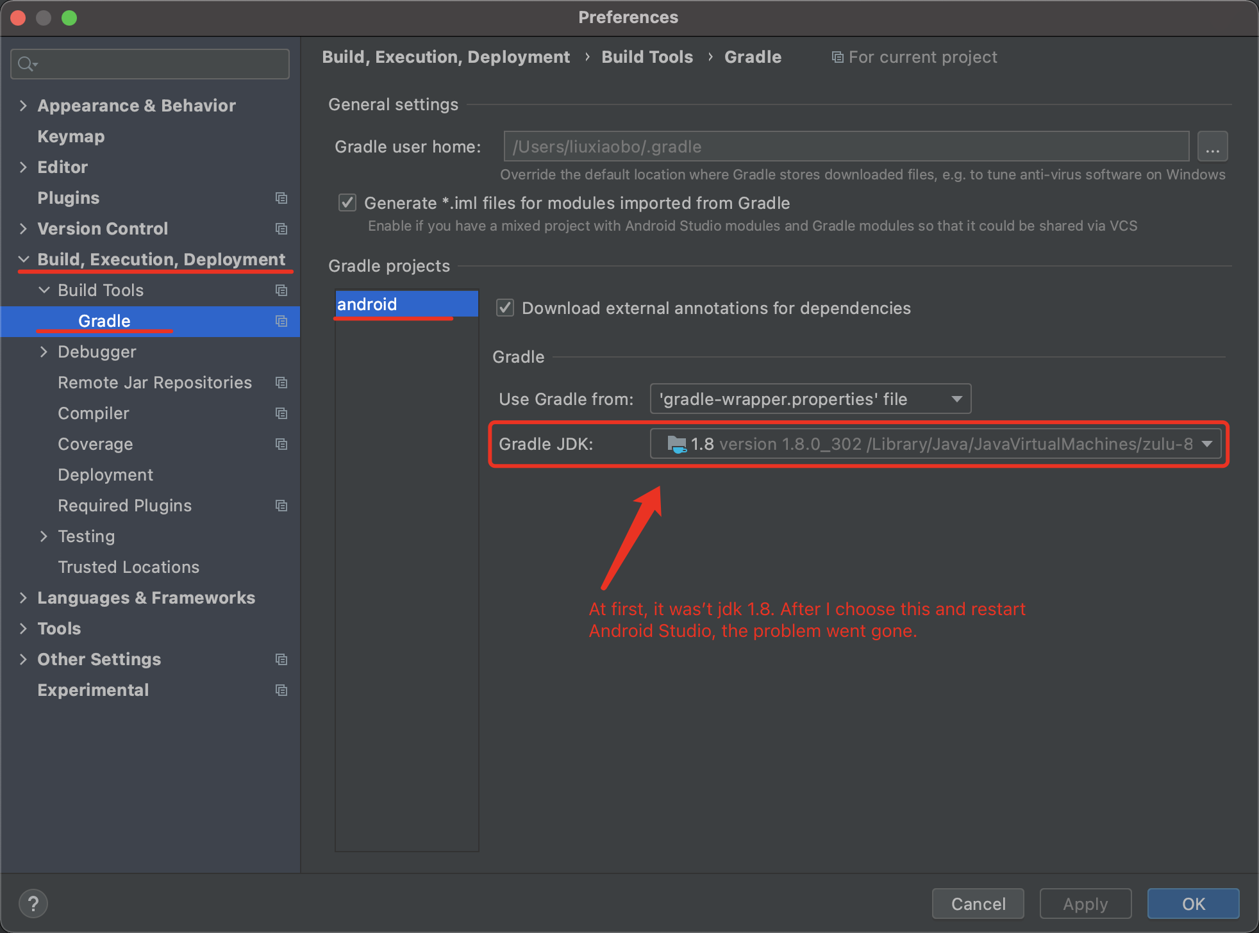The width and height of the screenshot is (1259, 933).
Task: Click the copy settings icon next to Compiler
Action: [x=281, y=413]
